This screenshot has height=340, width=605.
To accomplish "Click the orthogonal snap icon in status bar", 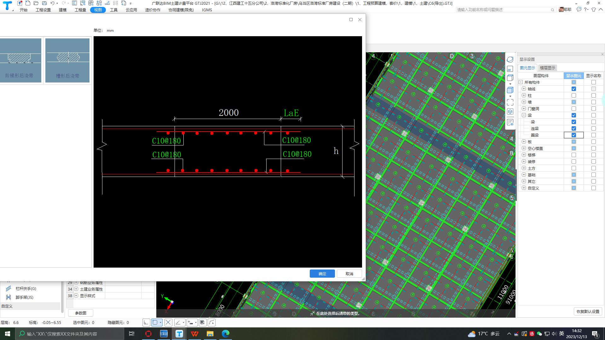I will pyautogui.click(x=146, y=322).
